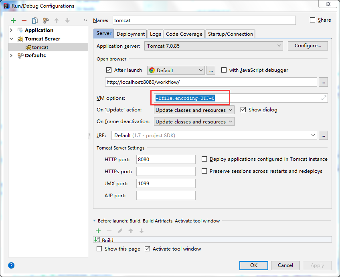The width and height of the screenshot is (340, 277).
Task: Click the Configure... button
Action: (x=308, y=46)
